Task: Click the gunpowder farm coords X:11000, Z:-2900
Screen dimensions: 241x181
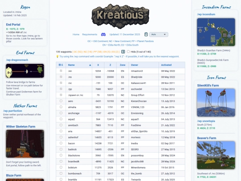Action: coord(207,66)
